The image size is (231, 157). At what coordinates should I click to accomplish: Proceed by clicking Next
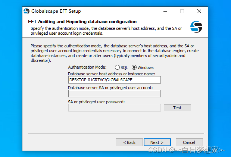(x=157, y=142)
